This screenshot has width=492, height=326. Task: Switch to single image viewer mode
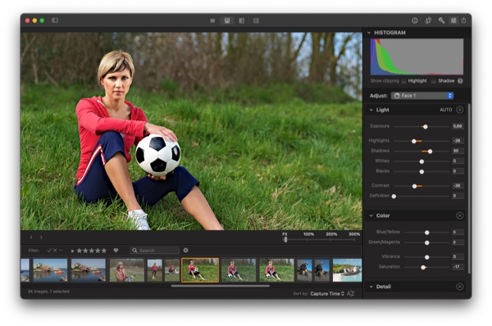227,20
